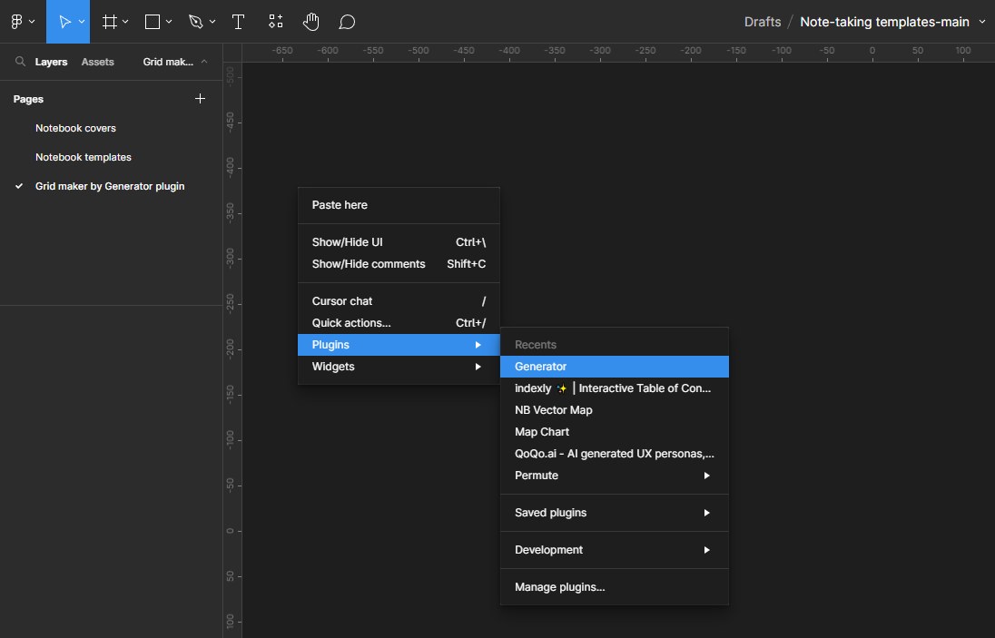
Task: Open shape tools dropdown chevron
Action: click(x=169, y=22)
